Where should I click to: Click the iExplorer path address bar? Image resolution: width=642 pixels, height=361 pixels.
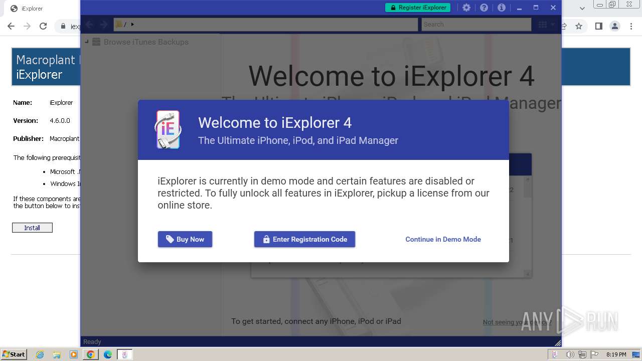[265, 24]
